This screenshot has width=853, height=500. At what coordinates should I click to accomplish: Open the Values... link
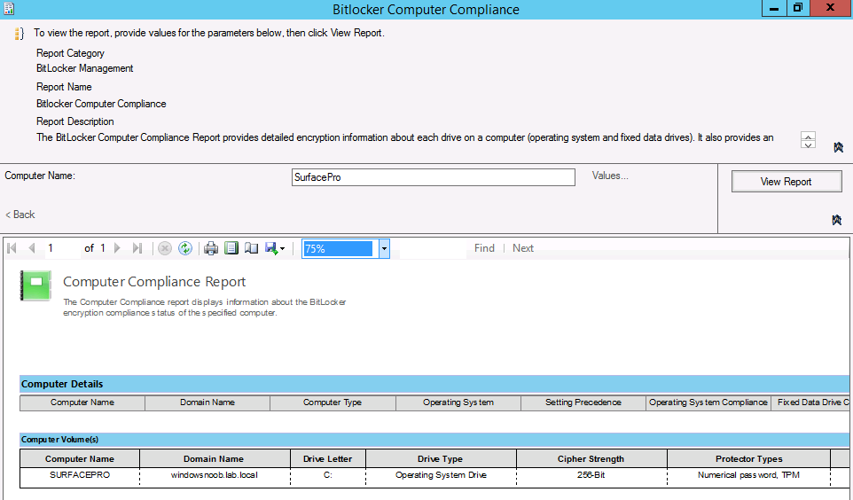pyautogui.click(x=610, y=176)
